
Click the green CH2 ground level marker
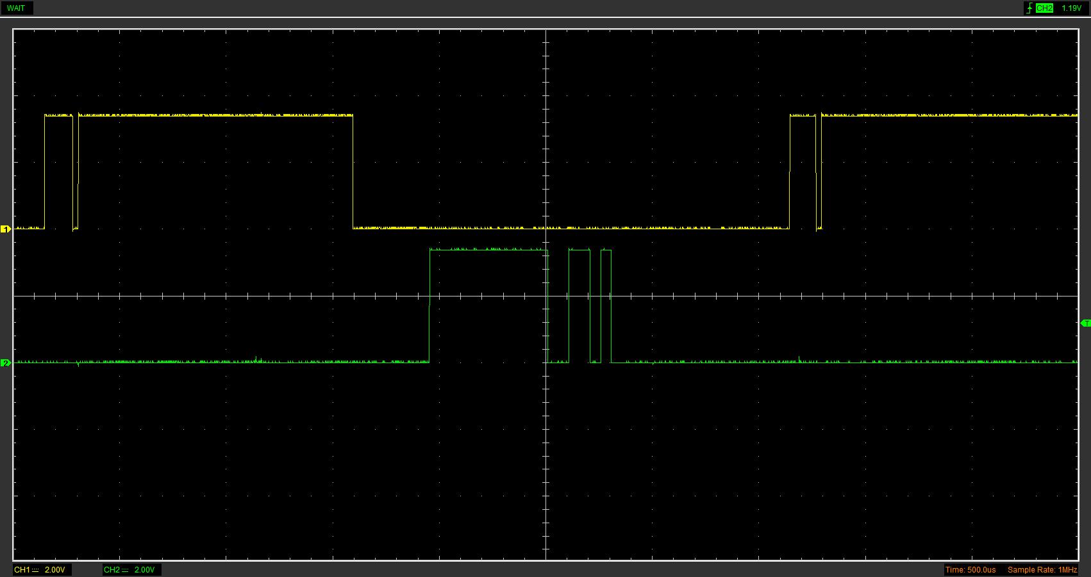(6, 363)
